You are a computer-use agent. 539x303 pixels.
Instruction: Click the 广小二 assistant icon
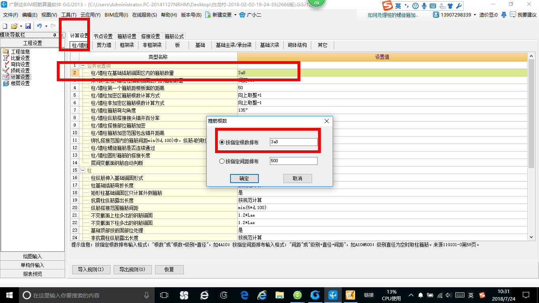point(242,15)
